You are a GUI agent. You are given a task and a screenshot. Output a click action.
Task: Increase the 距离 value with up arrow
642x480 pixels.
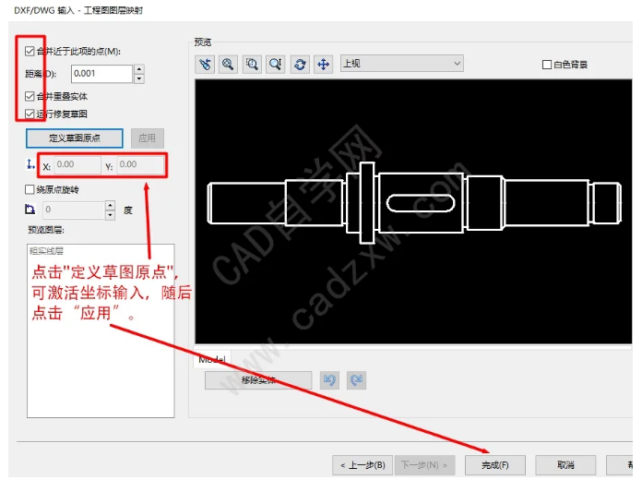coord(139,69)
